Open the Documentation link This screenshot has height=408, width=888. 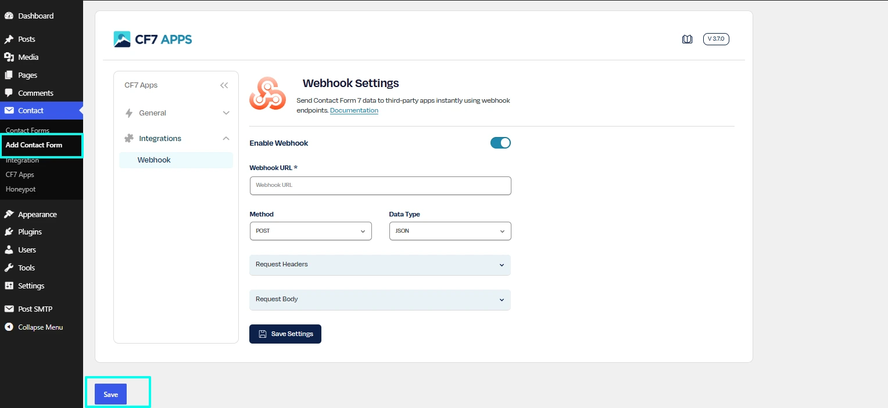pyautogui.click(x=354, y=110)
